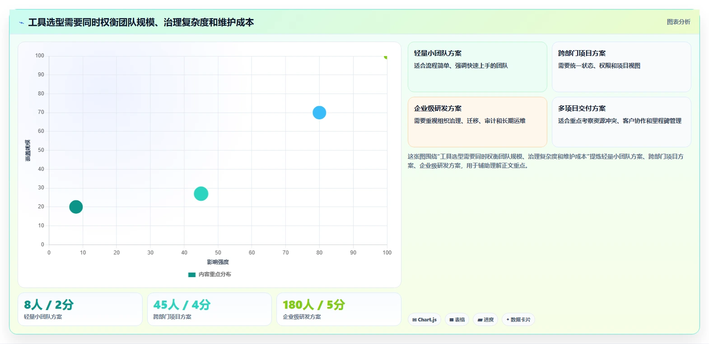The height and width of the screenshot is (344, 709).
Task: Click the lightning icon beside the title
Action: point(21,23)
